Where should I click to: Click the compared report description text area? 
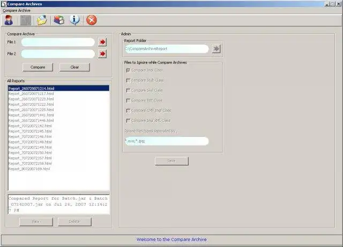pyautogui.click(x=58, y=204)
